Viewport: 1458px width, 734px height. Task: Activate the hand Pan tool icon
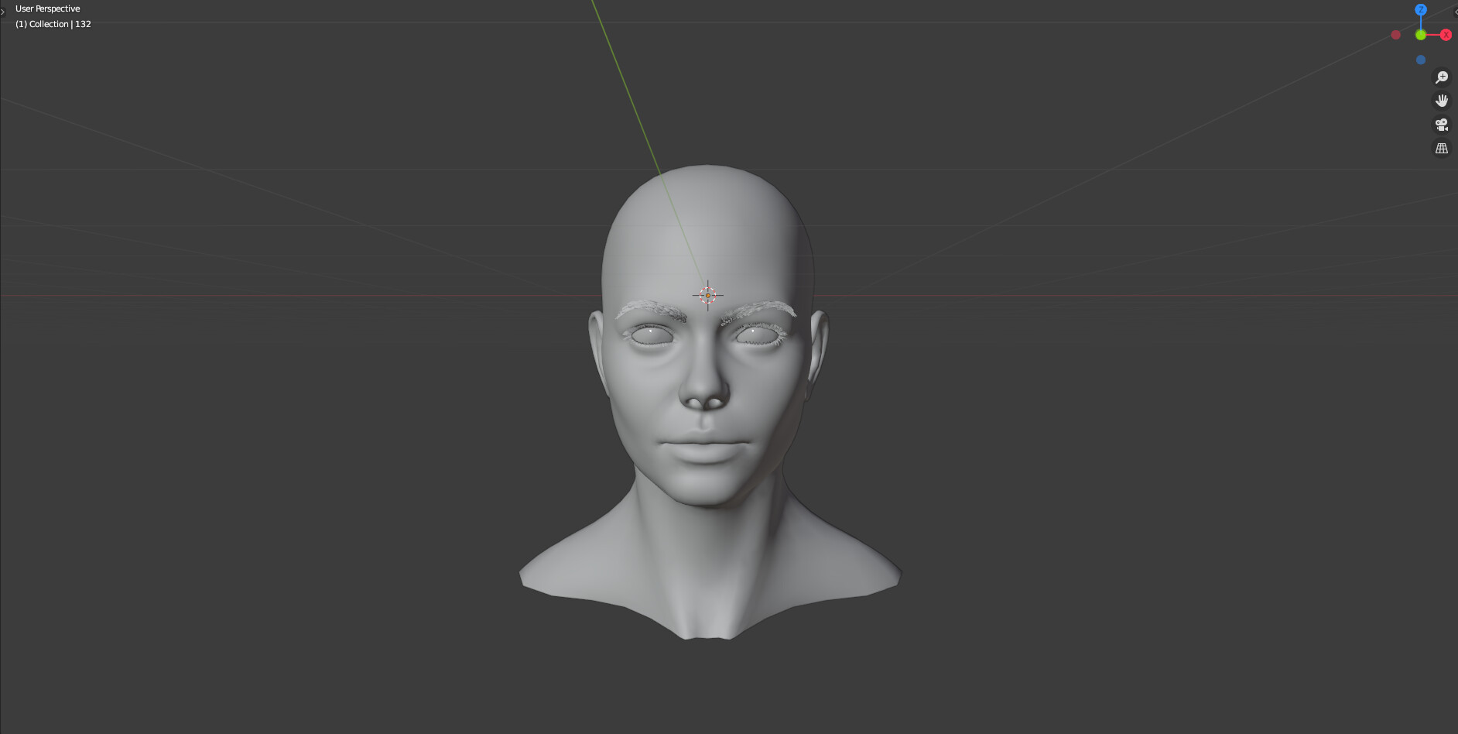1442,100
